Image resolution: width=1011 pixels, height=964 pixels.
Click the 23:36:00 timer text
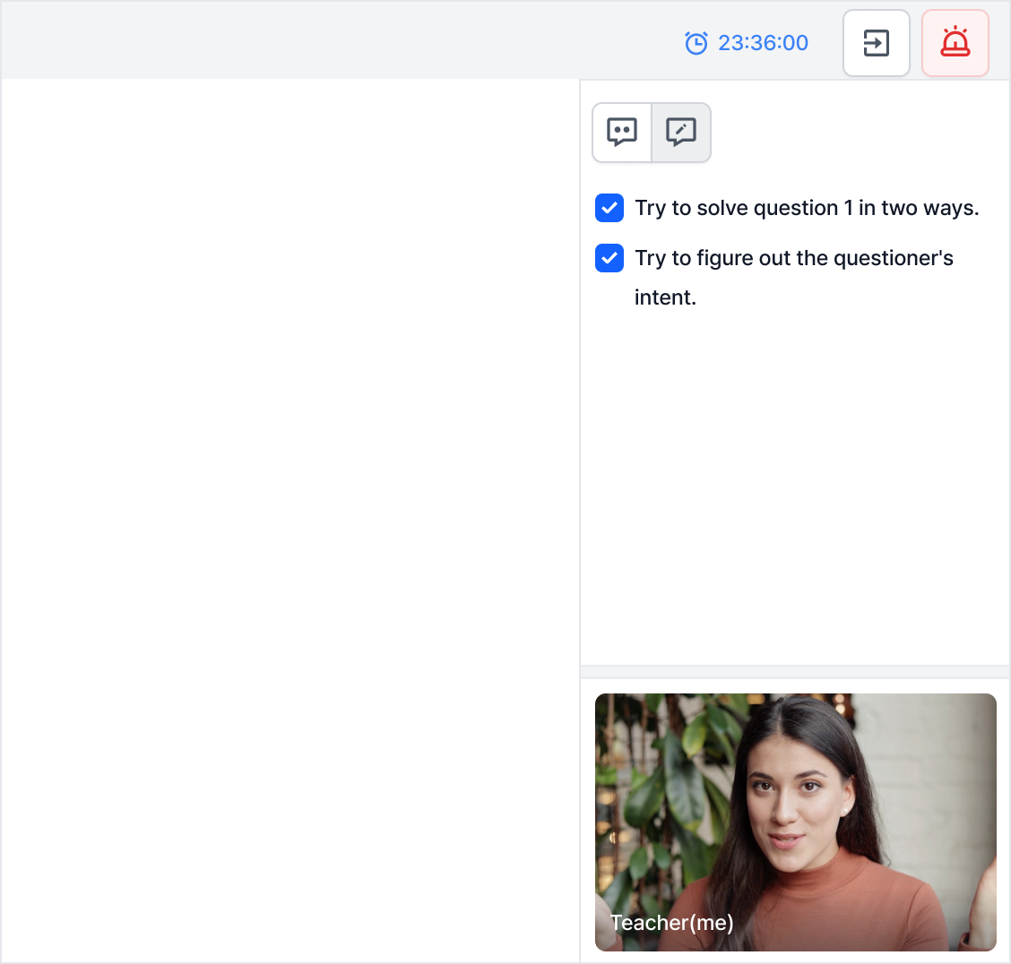(x=763, y=43)
